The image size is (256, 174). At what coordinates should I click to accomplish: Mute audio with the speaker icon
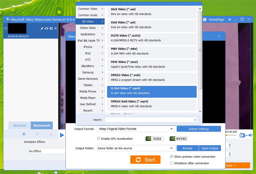(x=250, y=135)
